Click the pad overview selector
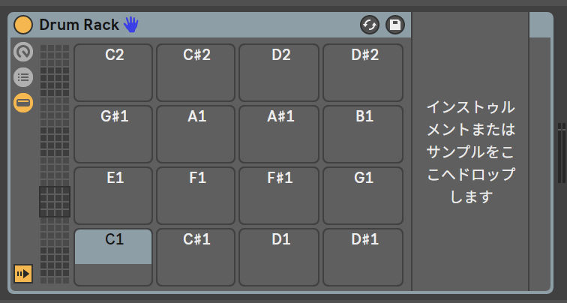 pos(55,202)
